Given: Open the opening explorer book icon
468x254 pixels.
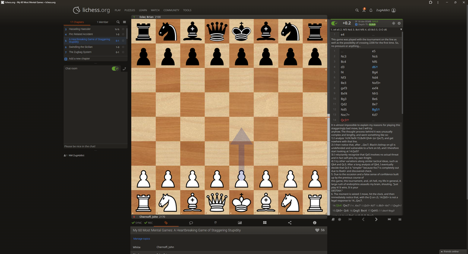Looking at the screenshot, I should point(333,220).
